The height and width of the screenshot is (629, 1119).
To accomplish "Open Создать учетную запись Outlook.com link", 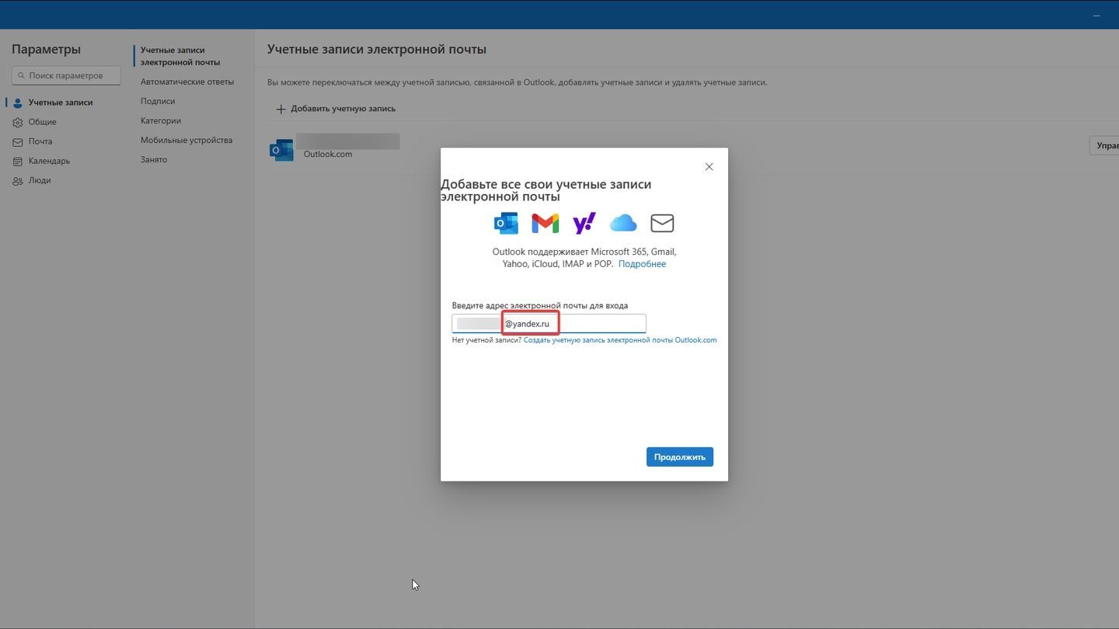I will pos(620,340).
